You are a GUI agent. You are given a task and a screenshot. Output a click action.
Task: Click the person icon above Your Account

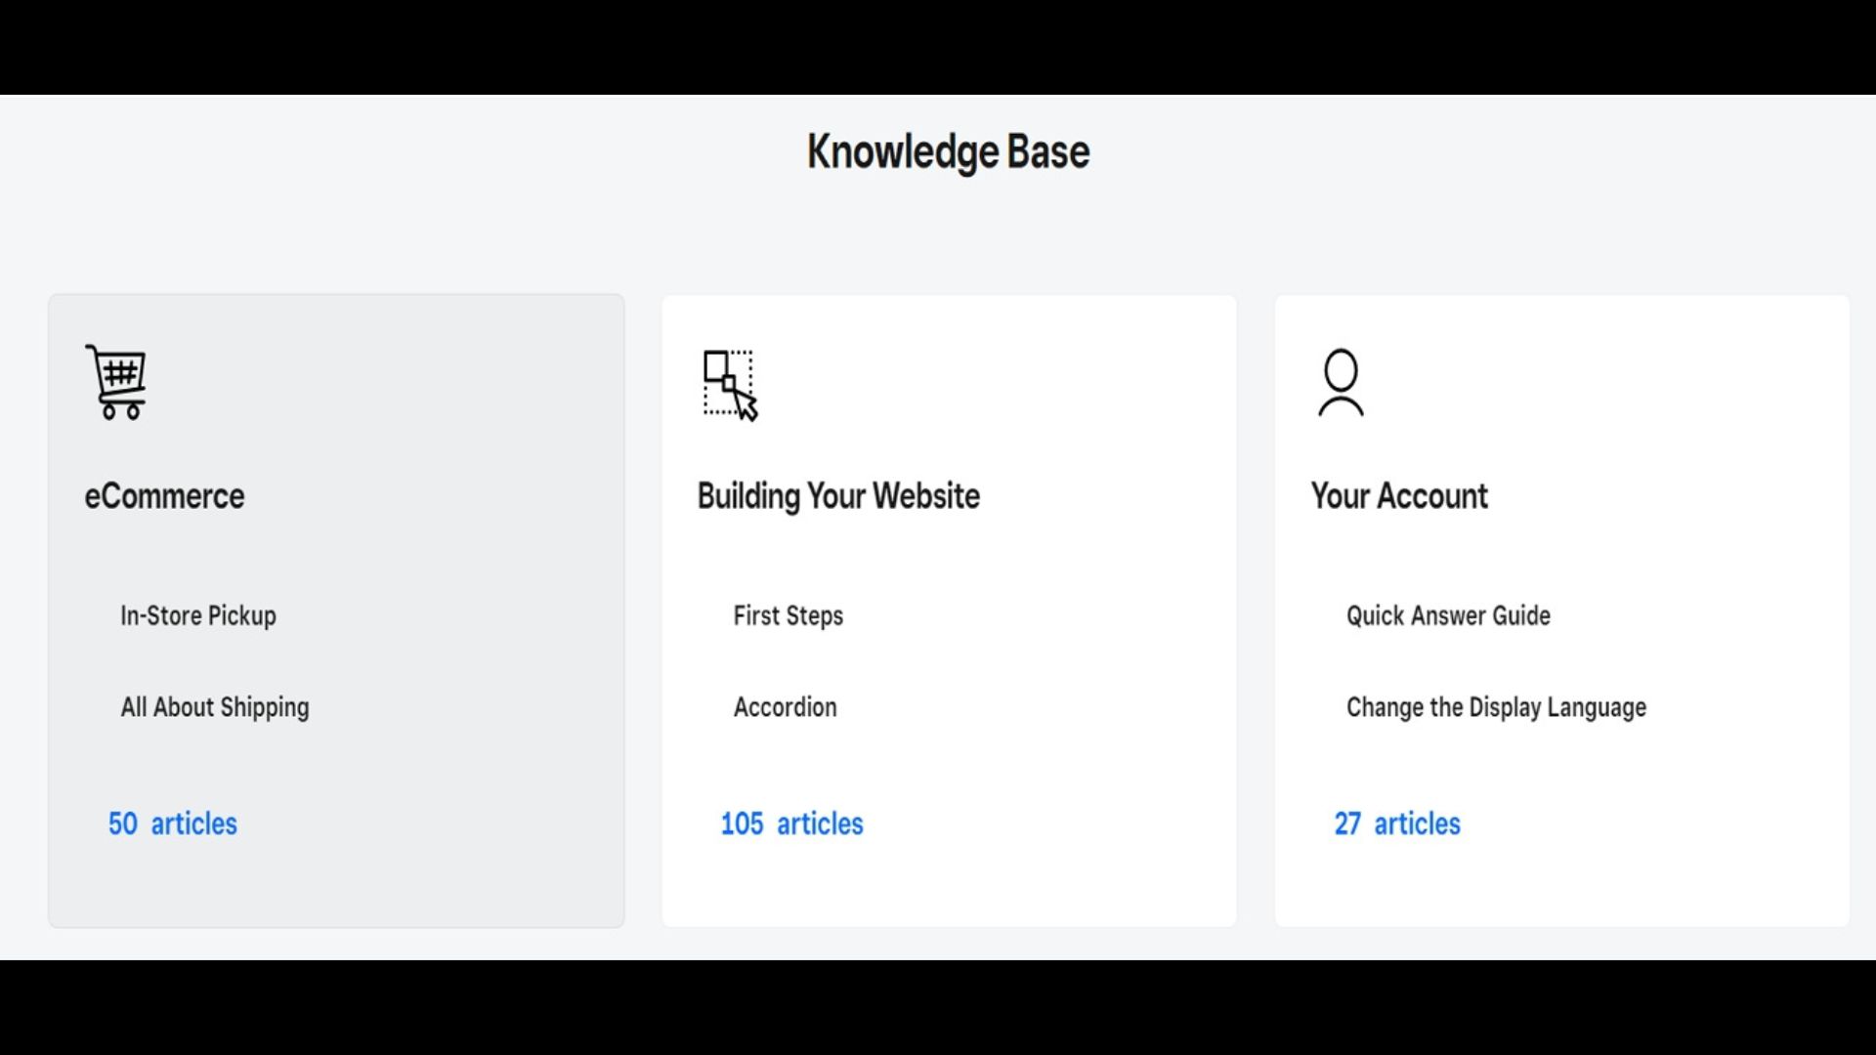pos(1341,383)
